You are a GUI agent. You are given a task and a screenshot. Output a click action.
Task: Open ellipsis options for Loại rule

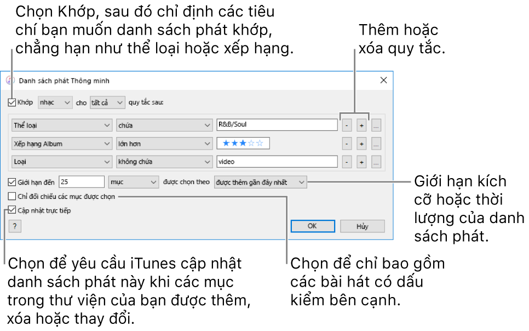click(376, 162)
